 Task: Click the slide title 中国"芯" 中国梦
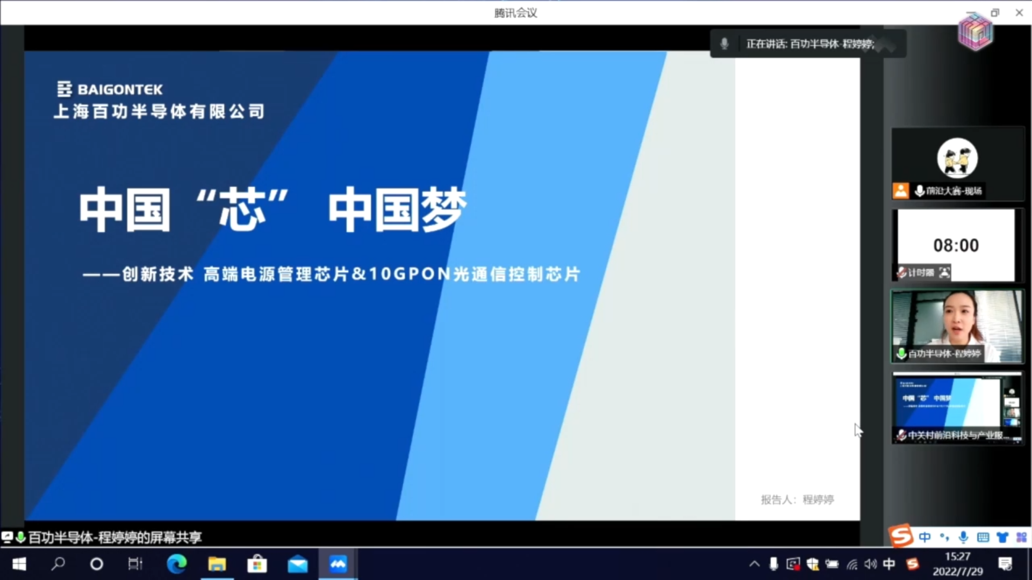pos(273,209)
